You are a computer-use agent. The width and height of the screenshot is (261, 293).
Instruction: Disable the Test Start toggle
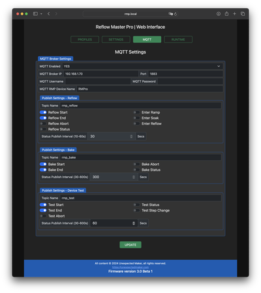point(43,205)
